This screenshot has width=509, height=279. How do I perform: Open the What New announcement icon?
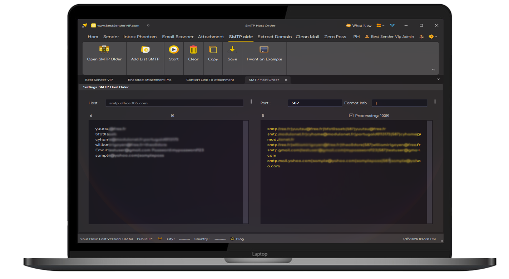click(x=348, y=25)
